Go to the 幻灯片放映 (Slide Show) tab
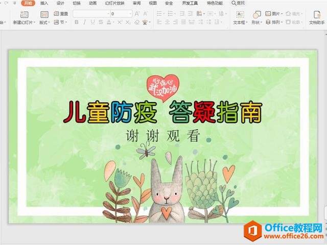 [x=114, y=3]
